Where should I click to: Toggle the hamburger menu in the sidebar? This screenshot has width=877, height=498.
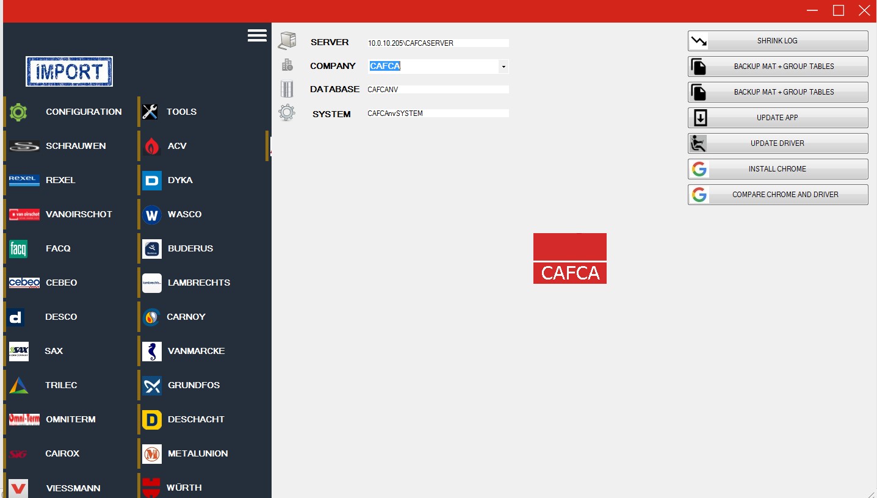[x=257, y=35]
